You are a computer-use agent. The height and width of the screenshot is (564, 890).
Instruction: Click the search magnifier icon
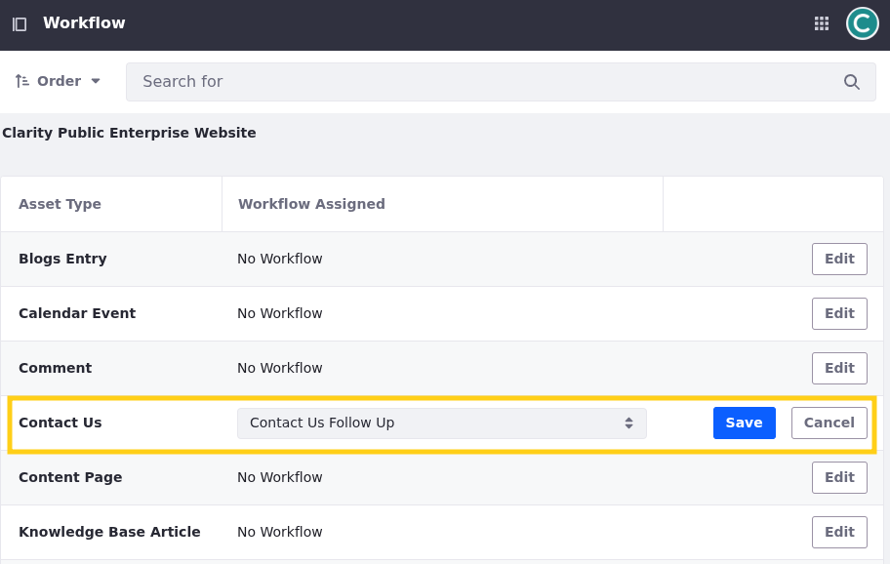851,82
